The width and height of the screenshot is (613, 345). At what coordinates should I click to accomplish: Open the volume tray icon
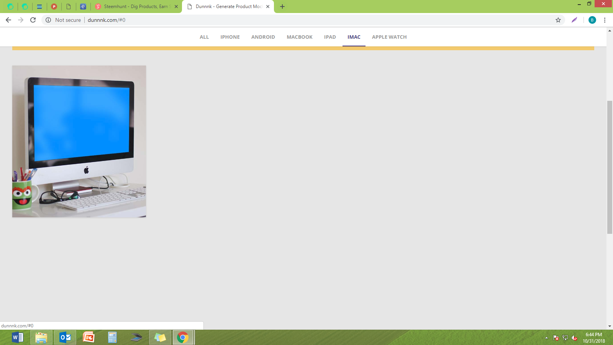pos(574,338)
